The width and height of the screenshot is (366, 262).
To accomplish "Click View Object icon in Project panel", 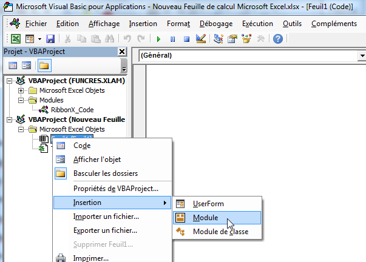I will coord(27,65).
